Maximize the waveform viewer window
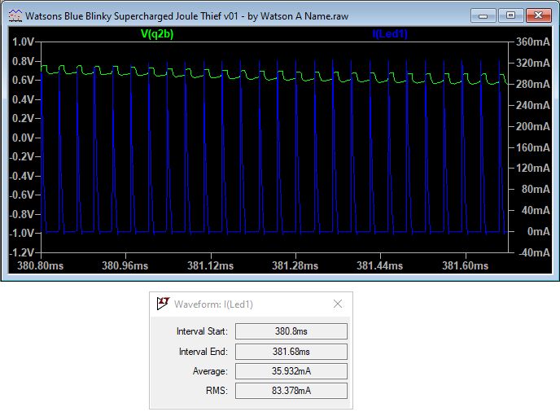Screen dimensions: 560x416 pyautogui.click(x=510, y=15)
